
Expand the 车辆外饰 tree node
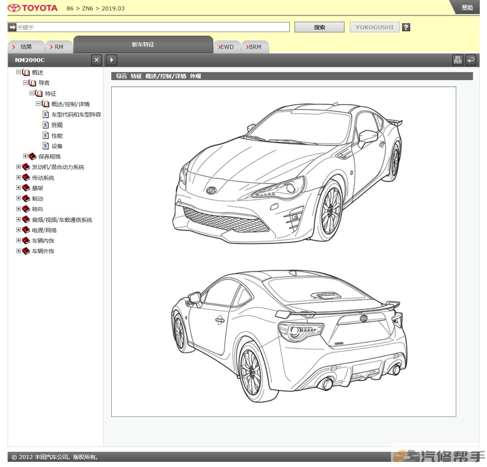(x=18, y=251)
